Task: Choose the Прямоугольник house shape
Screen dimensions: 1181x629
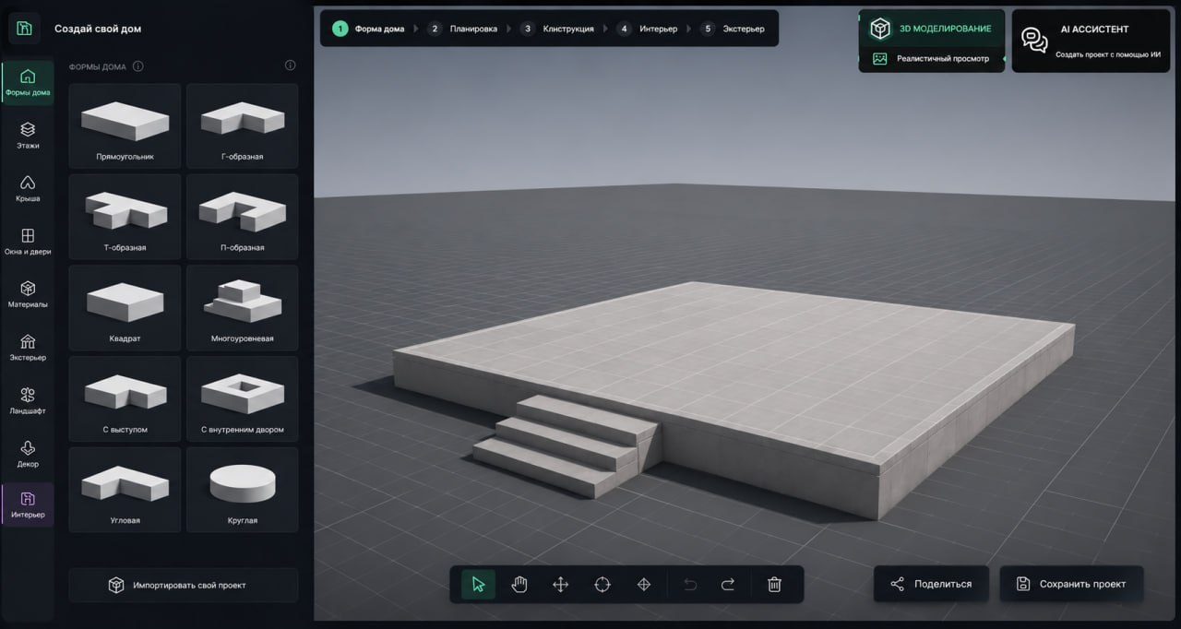Action: coord(125,125)
